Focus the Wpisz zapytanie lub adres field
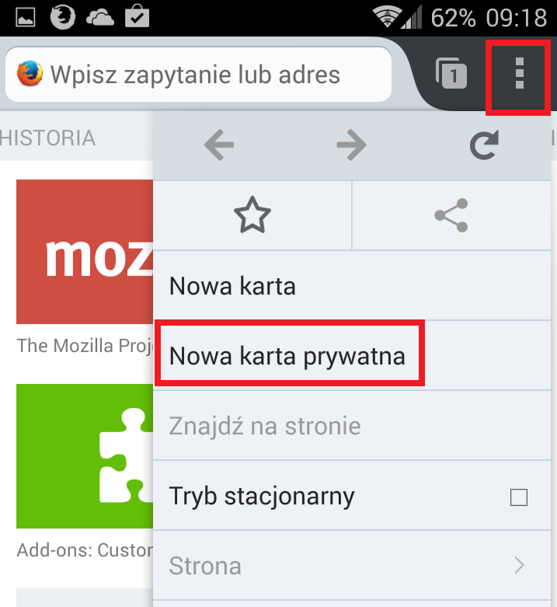 click(198, 75)
